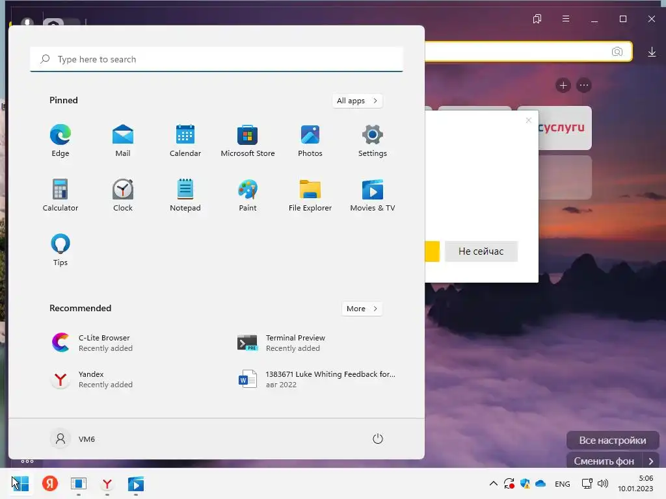Click the sync tray icon with red dot
This screenshot has width=666, height=499.
click(x=509, y=483)
